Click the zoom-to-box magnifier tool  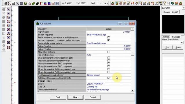(x=17, y=3)
